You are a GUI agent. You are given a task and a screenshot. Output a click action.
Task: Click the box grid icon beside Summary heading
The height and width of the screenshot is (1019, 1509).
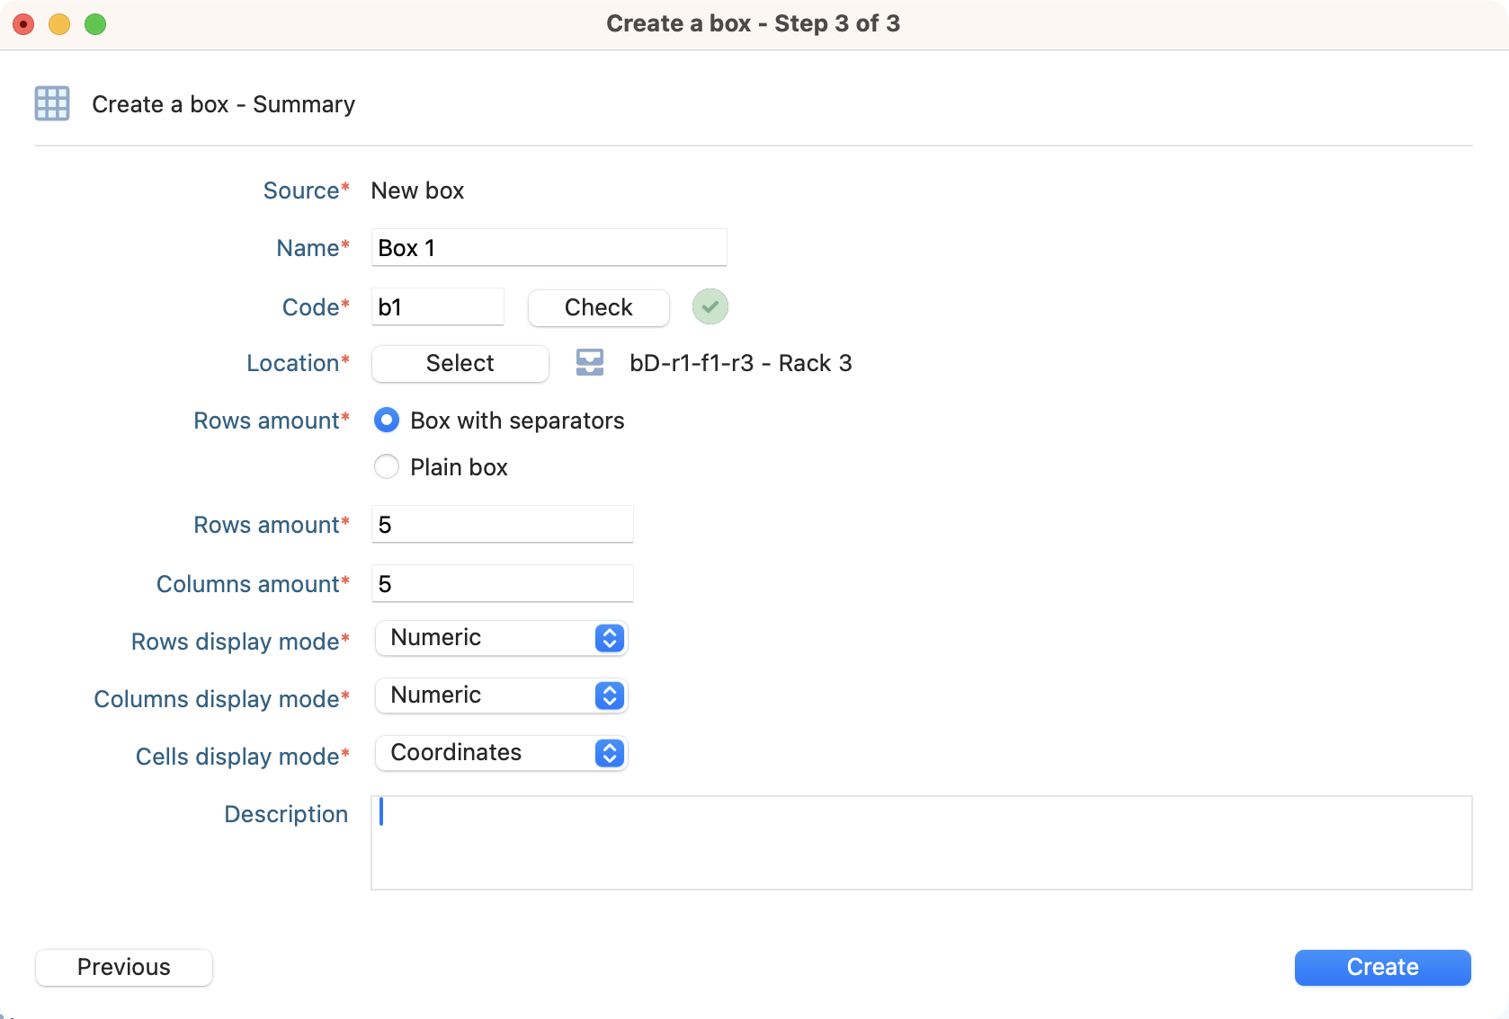[x=52, y=103]
